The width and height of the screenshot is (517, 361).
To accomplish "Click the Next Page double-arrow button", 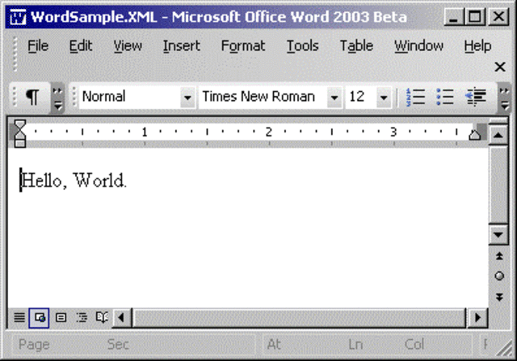I will coord(499,296).
